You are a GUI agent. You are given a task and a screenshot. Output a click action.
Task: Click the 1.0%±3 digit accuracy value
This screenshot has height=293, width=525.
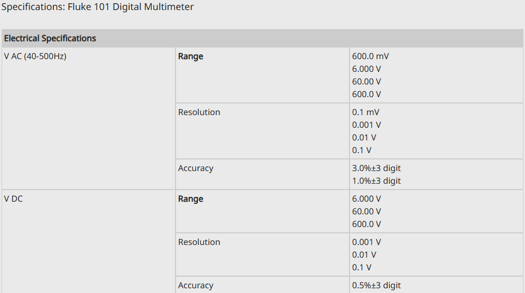(x=376, y=181)
